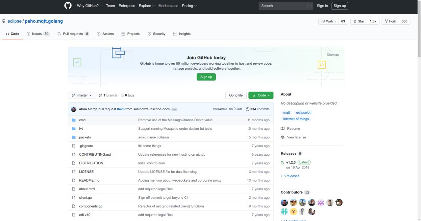Dismiss the Join GitHub banner
The image size is (421, 221).
pos(333,55)
